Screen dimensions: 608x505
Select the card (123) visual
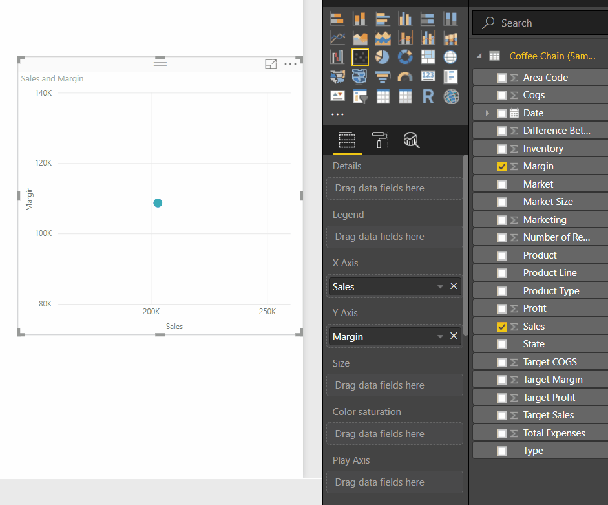coord(428,76)
